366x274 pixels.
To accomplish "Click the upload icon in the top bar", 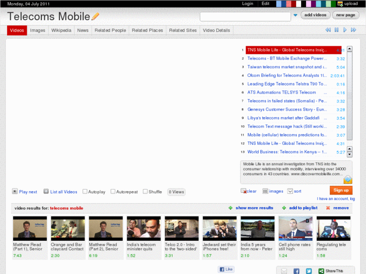I will point(340,4).
